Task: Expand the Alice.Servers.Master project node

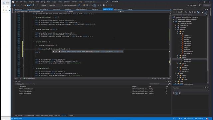Action: pos(174,19)
